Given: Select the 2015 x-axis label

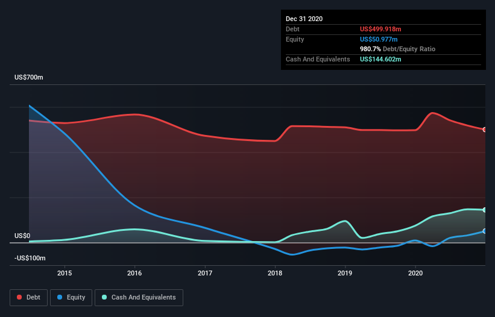Looking at the screenshot, I should 65,273.
